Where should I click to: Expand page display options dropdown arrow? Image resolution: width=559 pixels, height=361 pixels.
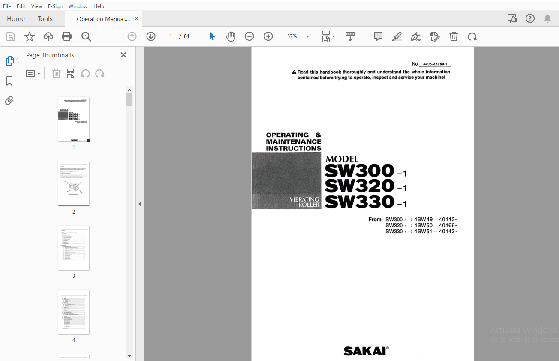[x=334, y=36]
